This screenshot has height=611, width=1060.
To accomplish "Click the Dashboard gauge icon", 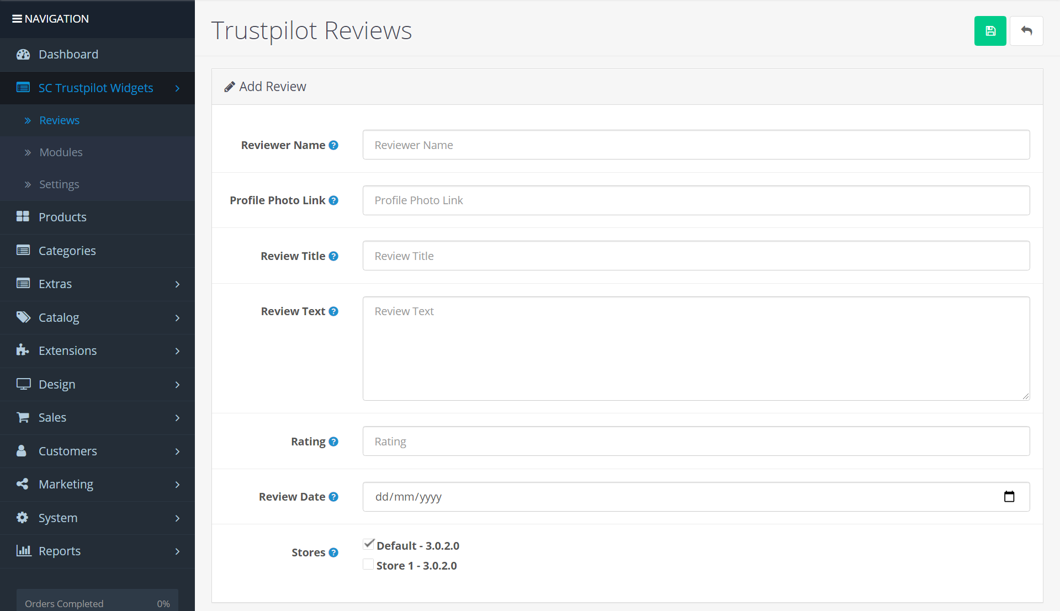I will pos(23,54).
